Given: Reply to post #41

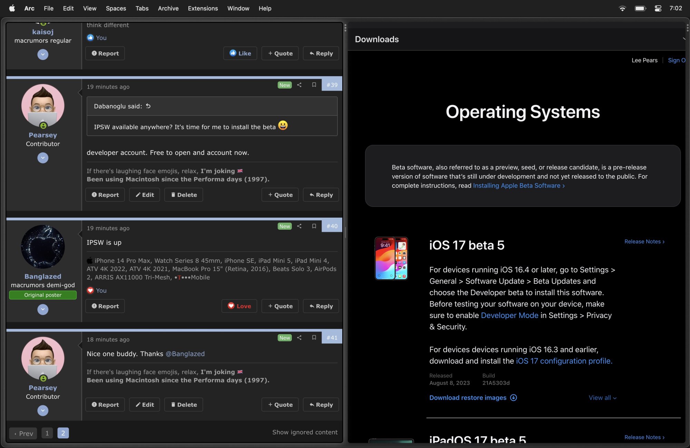Looking at the screenshot, I should (x=321, y=405).
